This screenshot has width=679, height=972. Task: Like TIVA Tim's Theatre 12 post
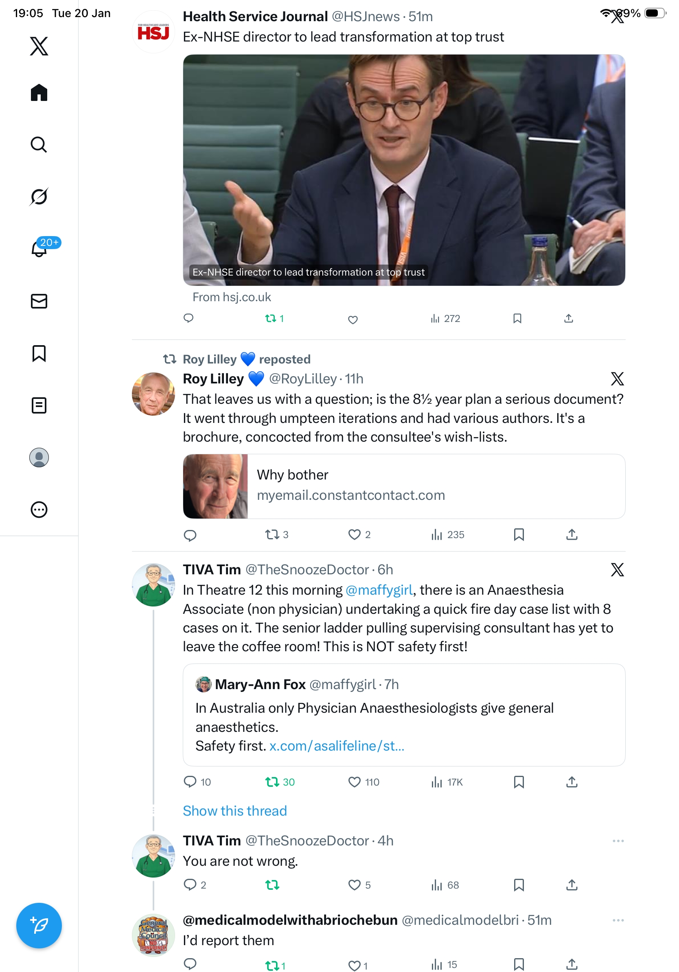pos(354,782)
